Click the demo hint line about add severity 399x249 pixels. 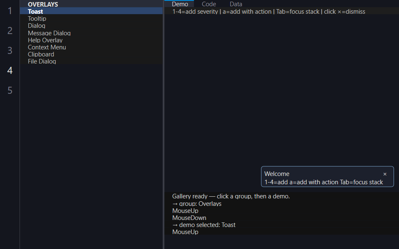[269, 12]
